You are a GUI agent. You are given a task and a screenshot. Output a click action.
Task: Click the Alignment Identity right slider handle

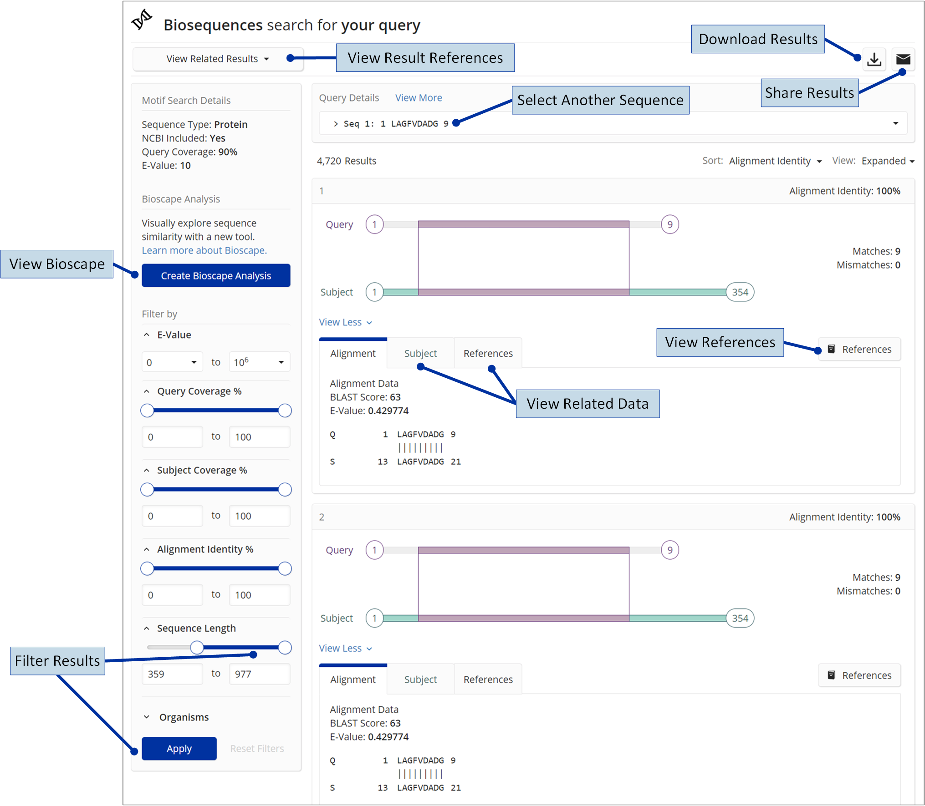coord(285,569)
